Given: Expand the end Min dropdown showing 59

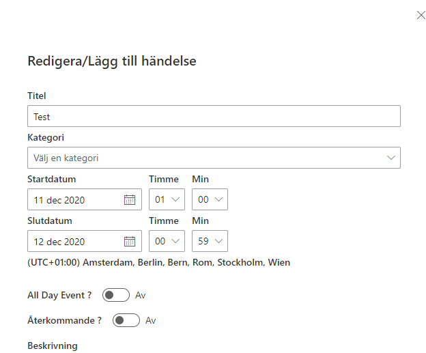Looking at the screenshot, I should 210,241.
